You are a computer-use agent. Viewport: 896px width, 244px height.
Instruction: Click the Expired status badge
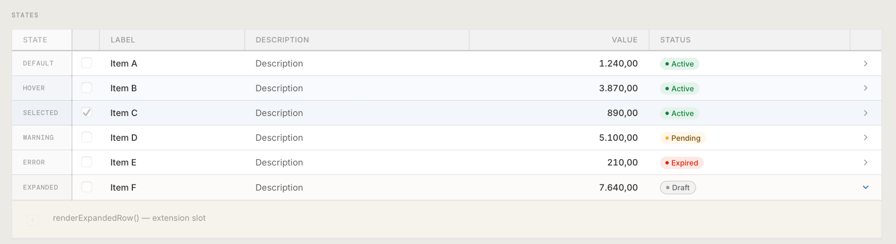click(681, 163)
